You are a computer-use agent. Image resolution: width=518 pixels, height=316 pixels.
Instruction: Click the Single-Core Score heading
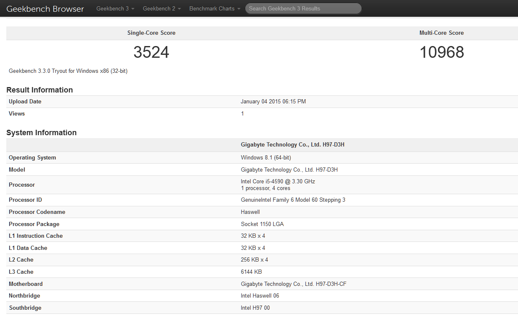click(151, 33)
